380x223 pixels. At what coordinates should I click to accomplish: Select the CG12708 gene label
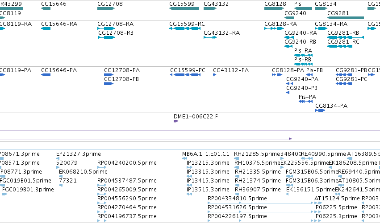110,4
